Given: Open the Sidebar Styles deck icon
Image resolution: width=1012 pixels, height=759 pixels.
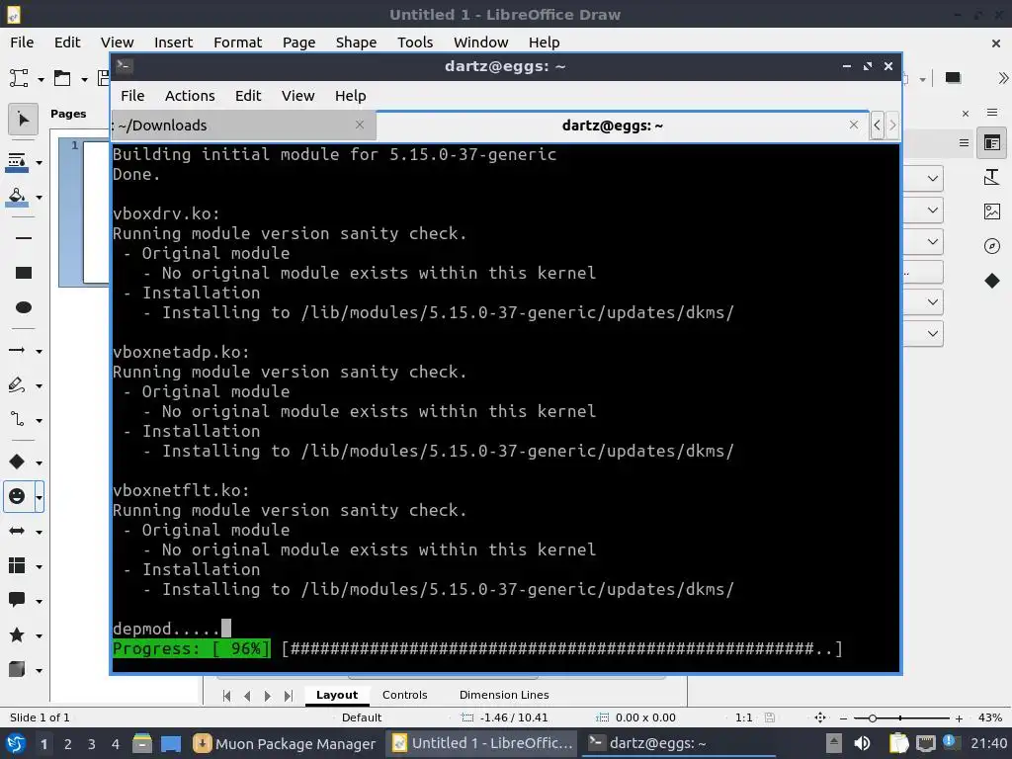Looking at the screenshot, I should (992, 177).
